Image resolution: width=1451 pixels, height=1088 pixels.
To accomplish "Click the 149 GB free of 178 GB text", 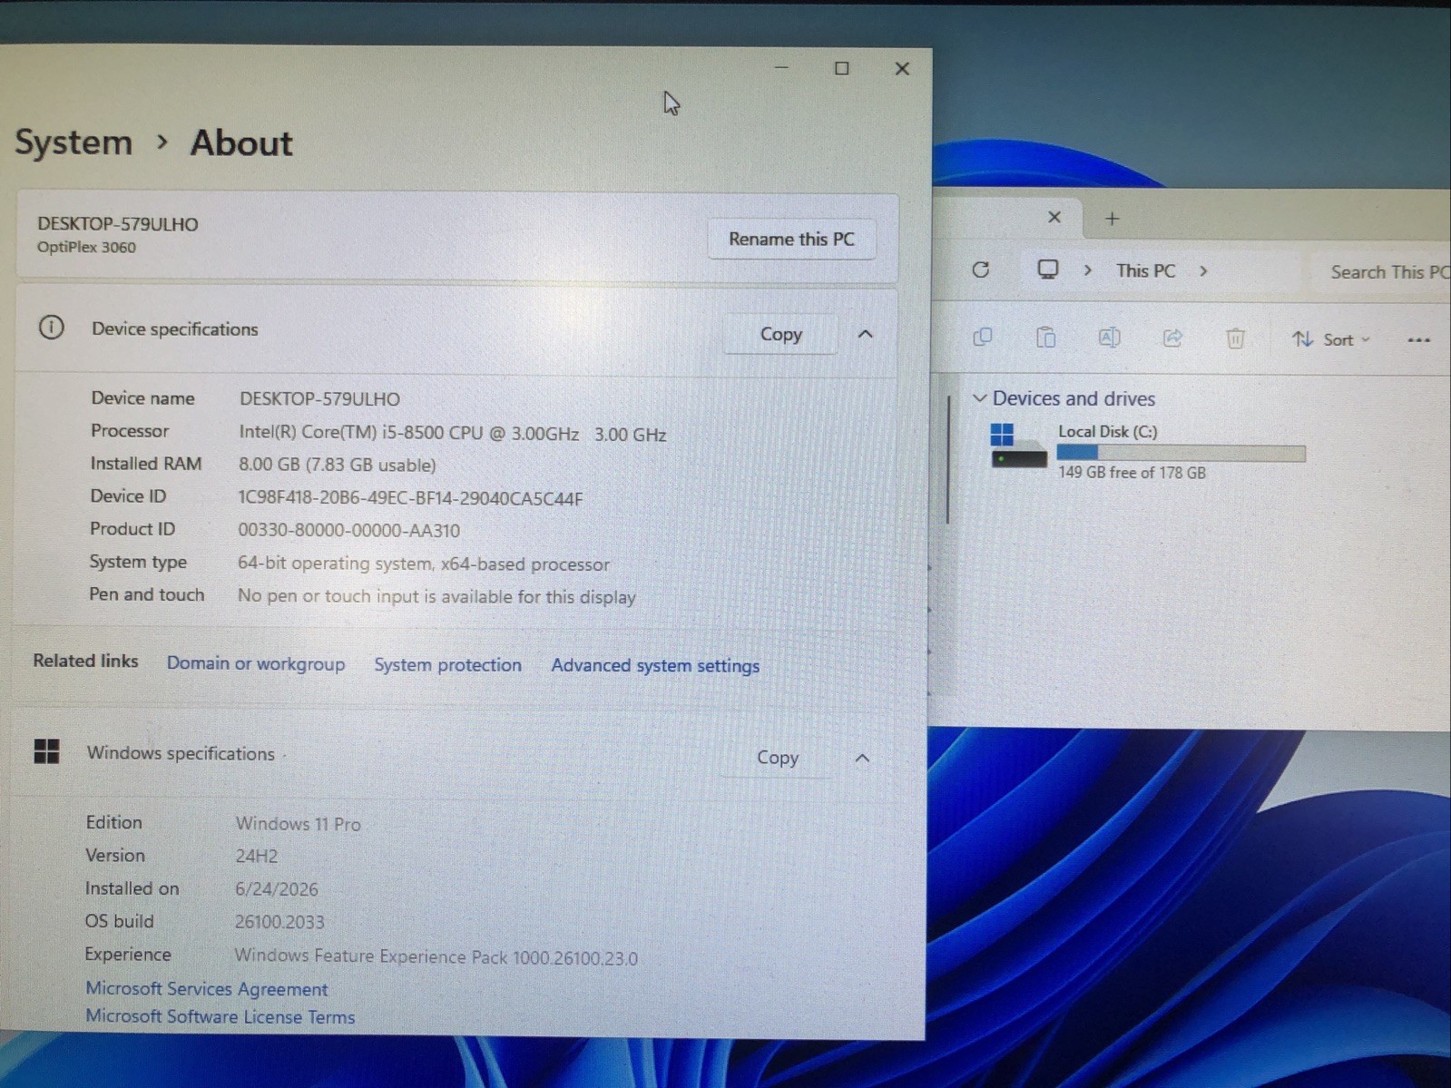I will 1132,472.
